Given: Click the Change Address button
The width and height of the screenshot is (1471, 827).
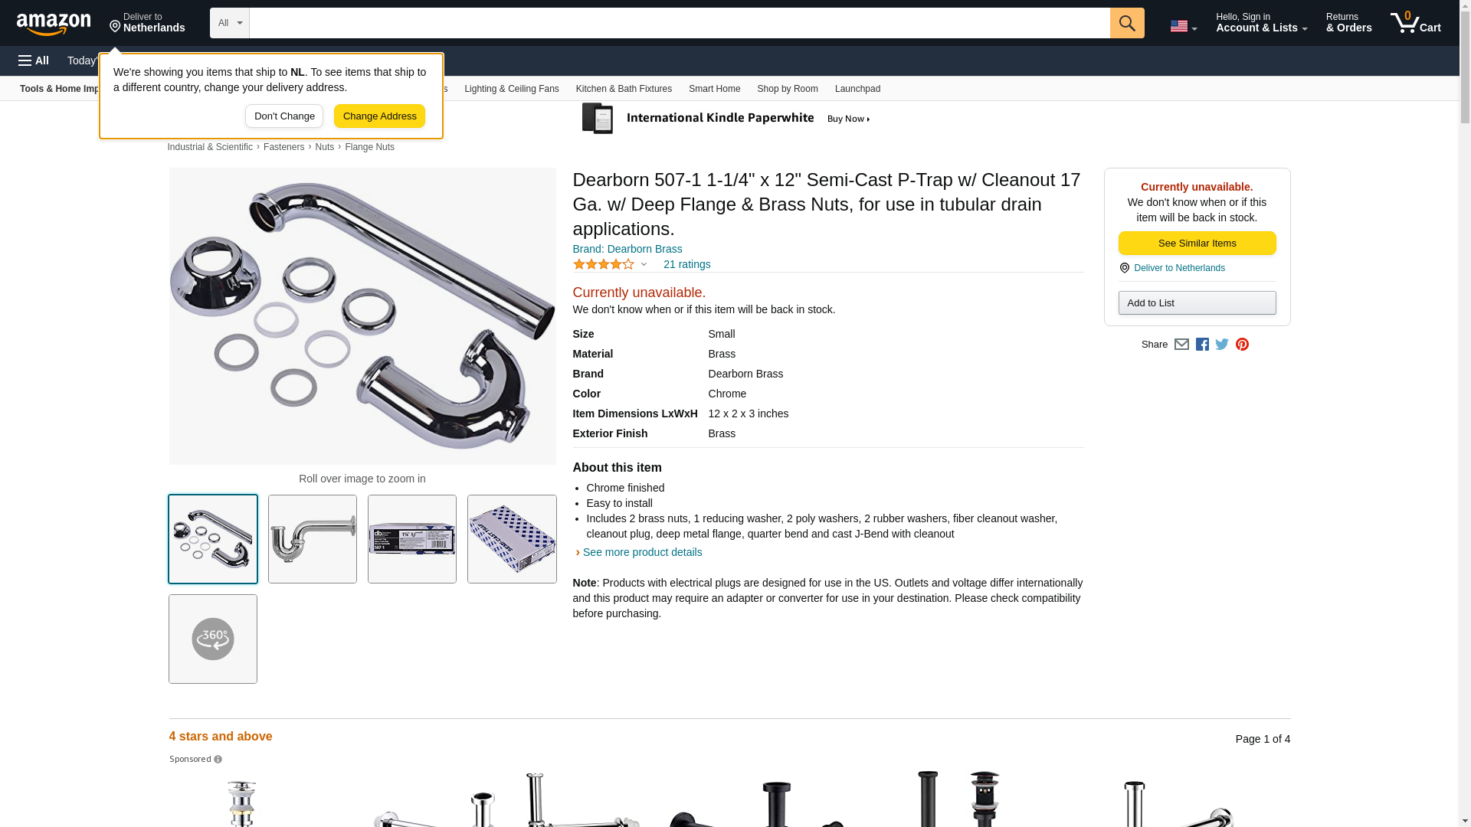Looking at the screenshot, I should [x=379, y=116].
